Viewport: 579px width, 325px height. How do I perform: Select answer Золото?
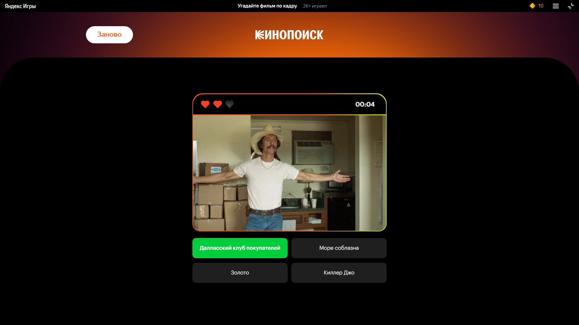tap(240, 273)
